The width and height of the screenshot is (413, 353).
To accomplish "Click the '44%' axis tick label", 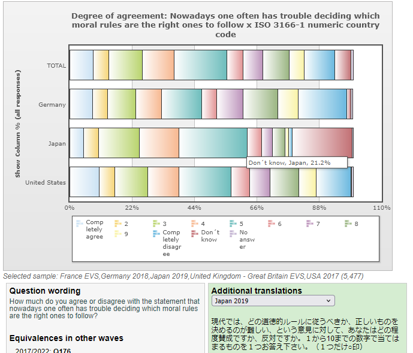I will pos(194,207).
